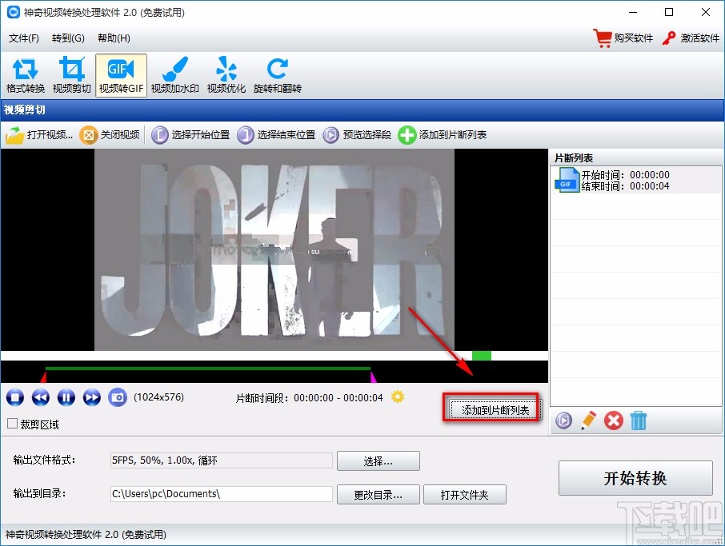Open the 旋转和翻转 rotate and flip tool
This screenshot has width=725, height=546.
pyautogui.click(x=278, y=75)
